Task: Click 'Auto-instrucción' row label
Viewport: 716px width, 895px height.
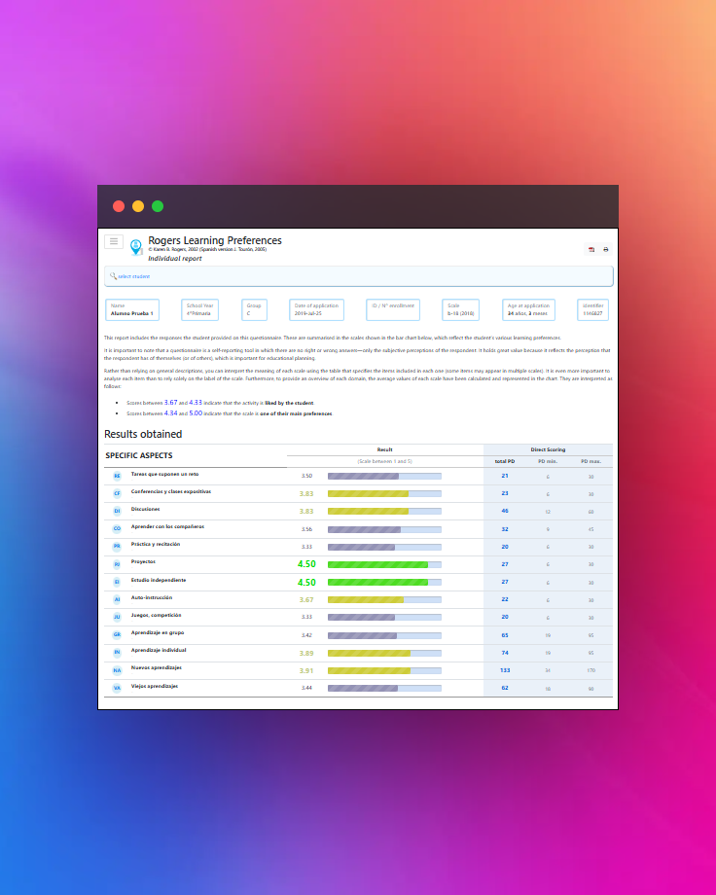Action: coord(152,597)
